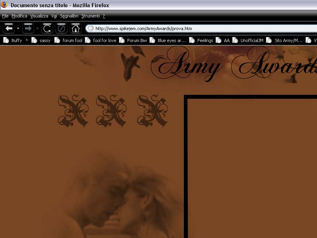The width and height of the screenshot is (317, 238).
Task: Click the third ornate X letter on page
Action: coord(153,111)
